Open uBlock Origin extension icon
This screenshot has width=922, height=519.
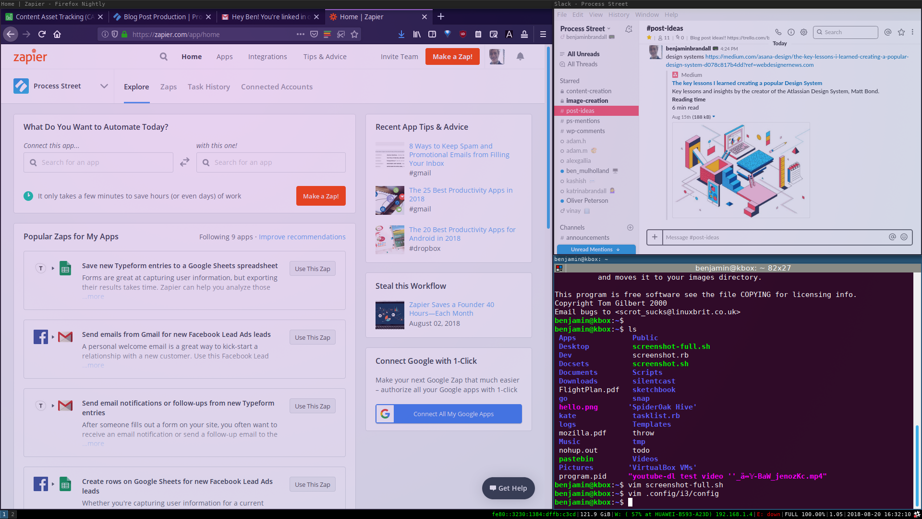[463, 34]
